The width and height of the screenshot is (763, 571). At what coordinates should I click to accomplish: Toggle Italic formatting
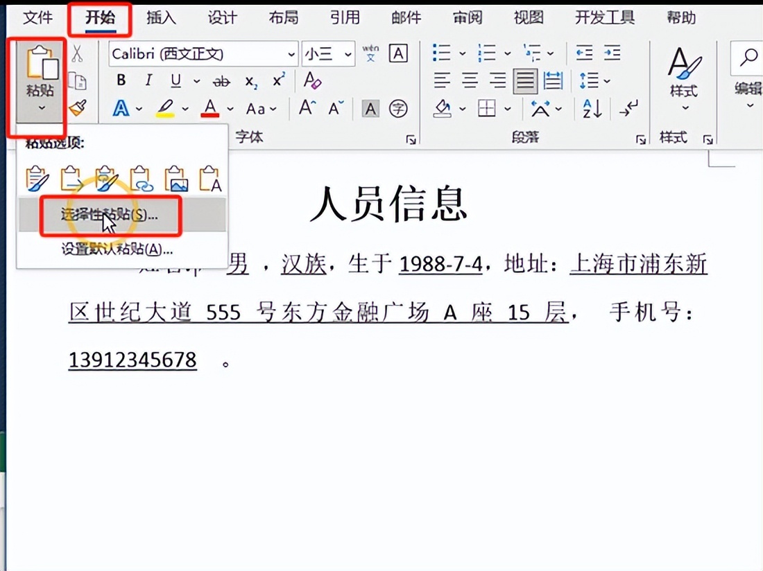click(148, 80)
